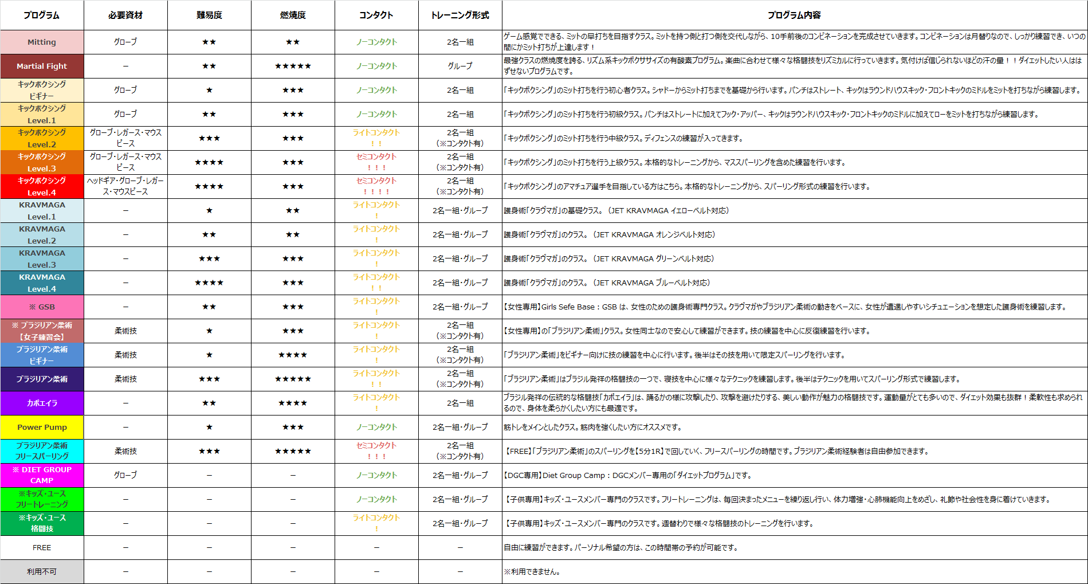Screen dimensions: 1088x584
Task: Click the pink Mitting program cell
Action: click(42, 42)
